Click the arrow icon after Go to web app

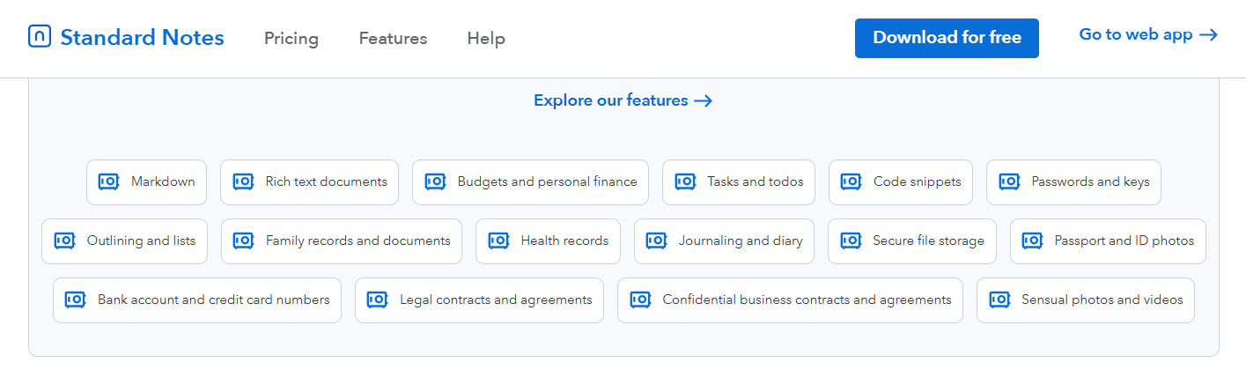point(1209,35)
